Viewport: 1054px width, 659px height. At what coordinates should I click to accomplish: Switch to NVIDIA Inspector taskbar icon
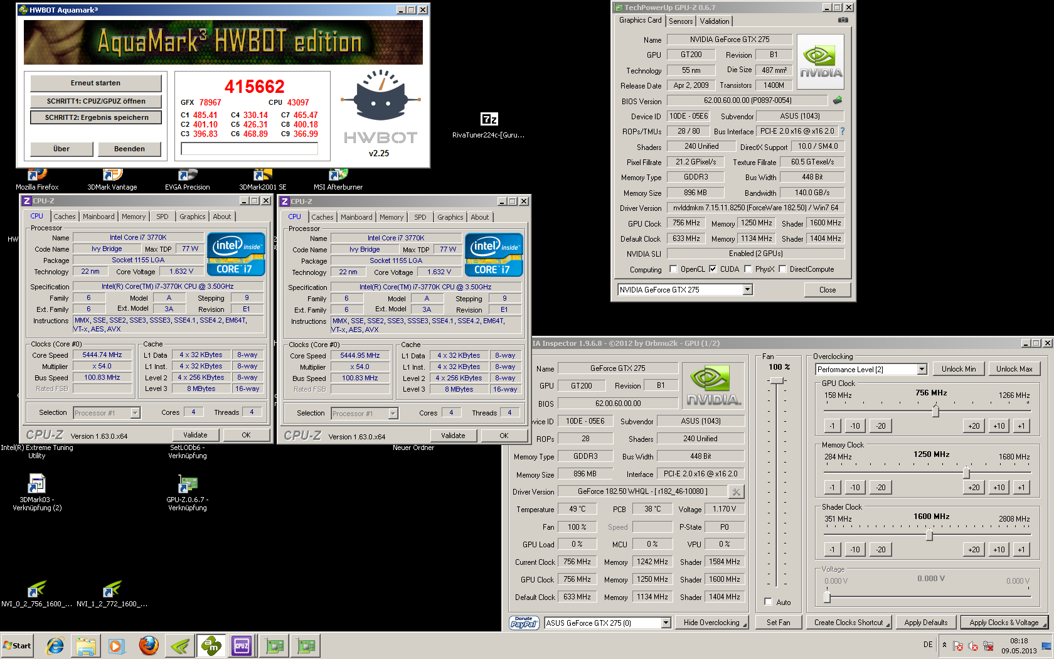click(x=180, y=645)
